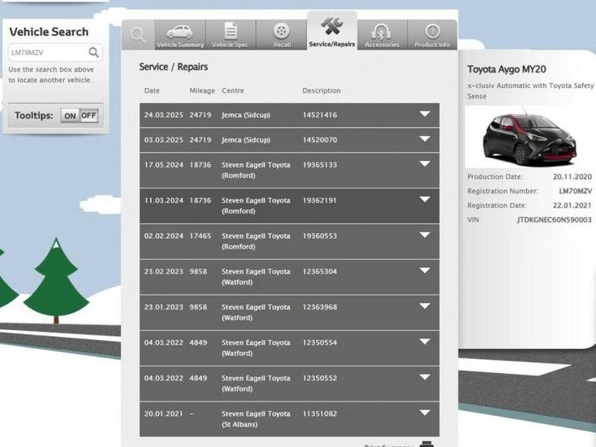The image size is (596, 447).
Task: Expand the 23.02.2023 Watford service entry
Action: coord(425,271)
